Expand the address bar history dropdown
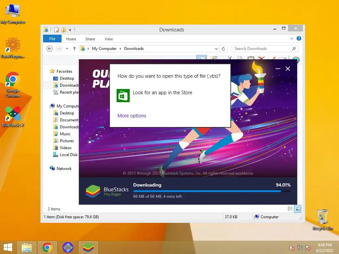The image size is (339, 254). click(x=216, y=49)
